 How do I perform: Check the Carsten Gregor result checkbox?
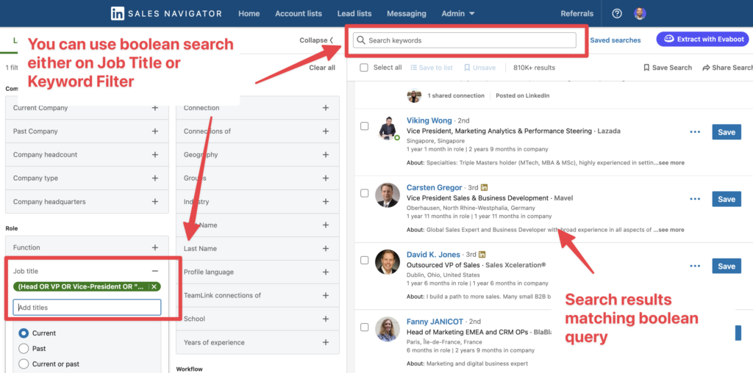pyautogui.click(x=365, y=193)
